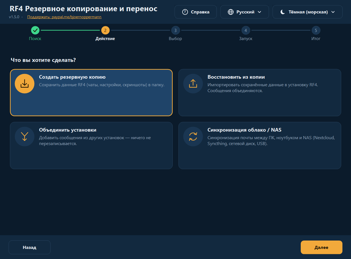351x259 pixels.
Task: Select step 5 circle Итог
Action: click(316, 30)
